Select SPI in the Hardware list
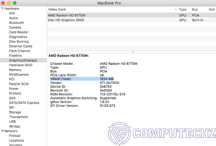 pos(12,107)
